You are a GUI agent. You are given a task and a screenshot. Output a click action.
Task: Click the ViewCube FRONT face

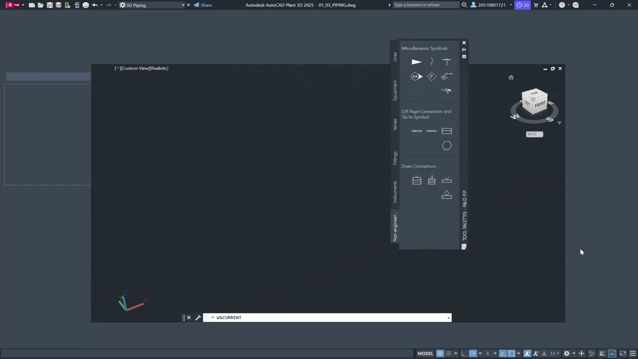[x=540, y=105]
